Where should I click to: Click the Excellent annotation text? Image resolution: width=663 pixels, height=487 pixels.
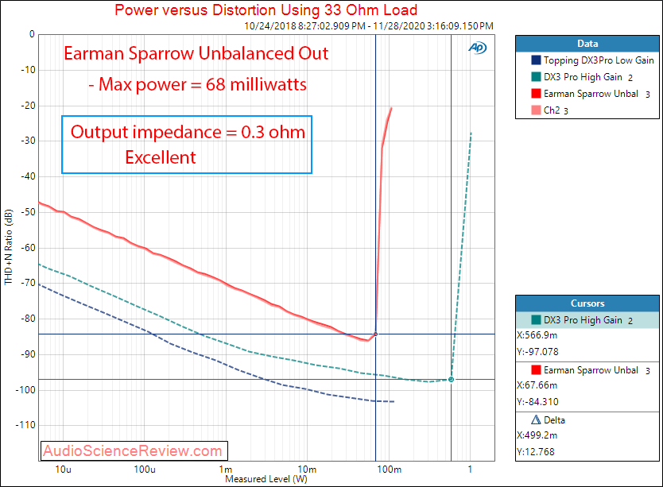click(x=161, y=157)
